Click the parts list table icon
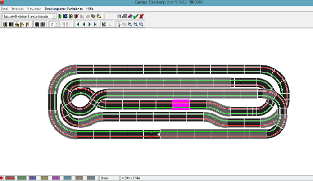The width and height of the screenshot is (313, 181). coord(119,16)
